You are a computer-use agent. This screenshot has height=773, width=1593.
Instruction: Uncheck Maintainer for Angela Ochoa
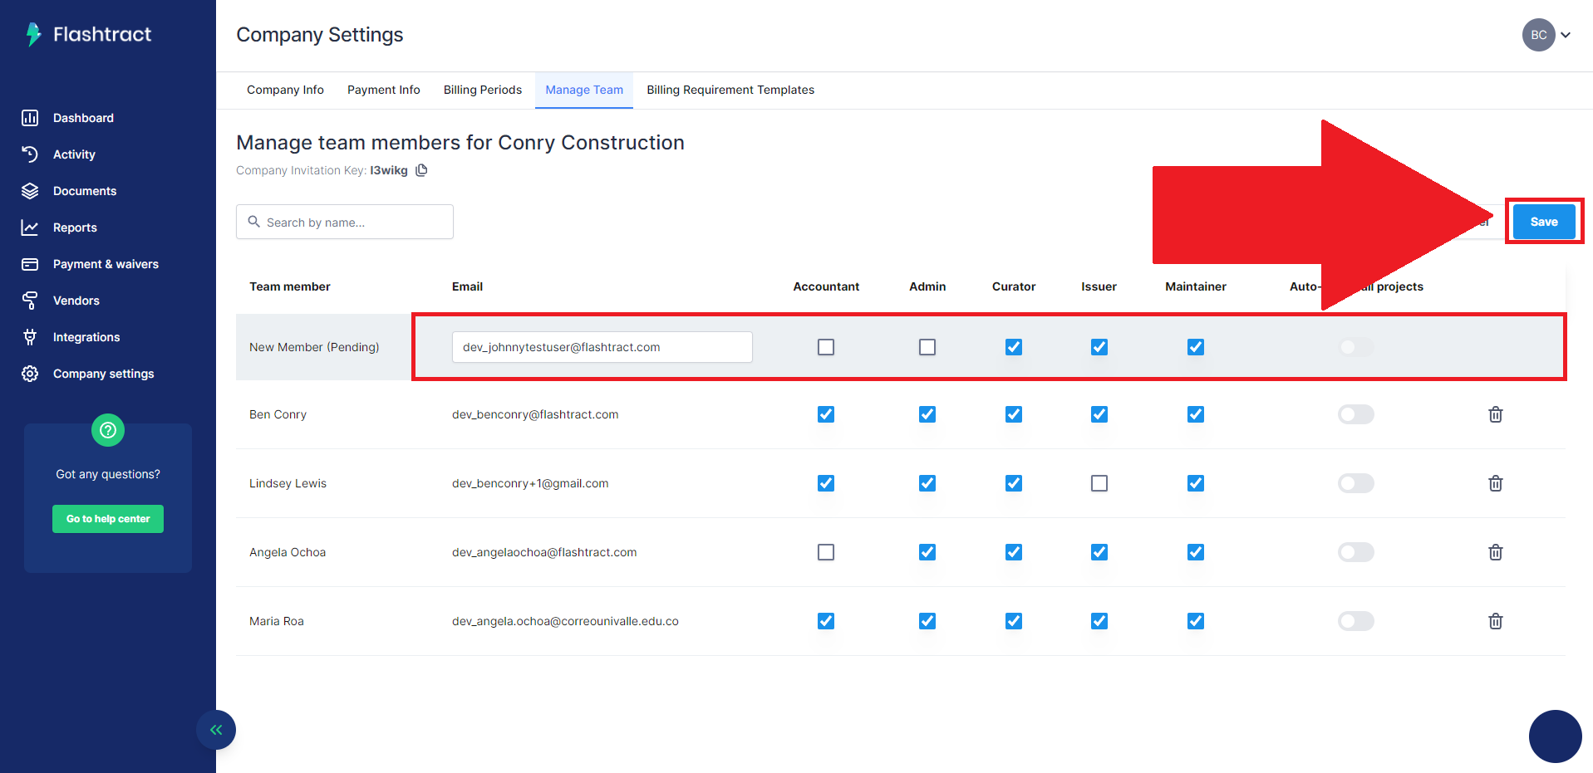(x=1196, y=552)
